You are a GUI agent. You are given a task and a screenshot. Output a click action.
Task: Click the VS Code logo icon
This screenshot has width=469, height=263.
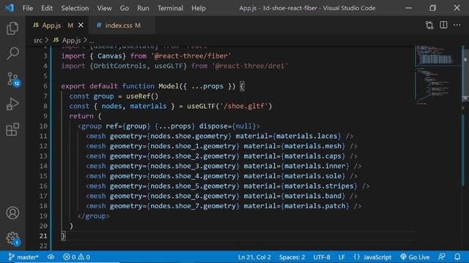pyautogui.click(x=10, y=8)
